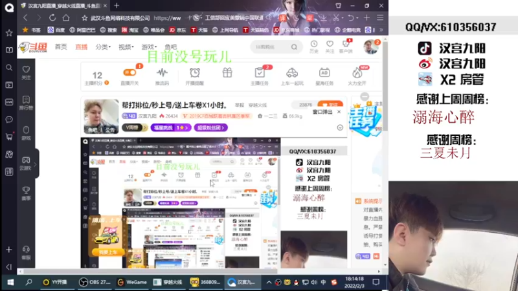
Task: Go back with the browser back arrow
Action: (25, 18)
